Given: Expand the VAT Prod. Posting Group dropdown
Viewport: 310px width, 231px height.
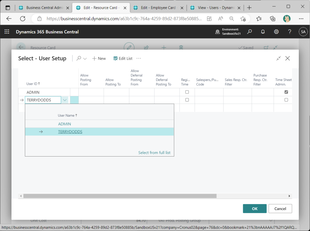Looking at the screenshot, I should coord(271,220).
